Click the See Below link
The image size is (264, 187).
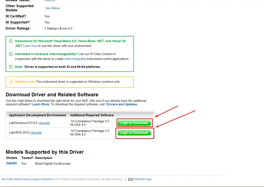[52, 8]
